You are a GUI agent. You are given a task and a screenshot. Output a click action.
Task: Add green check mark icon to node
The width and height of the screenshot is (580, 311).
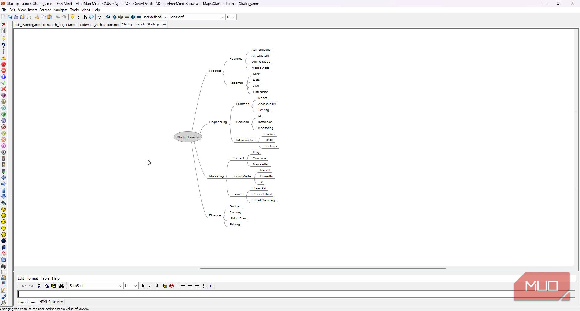(x=4, y=83)
